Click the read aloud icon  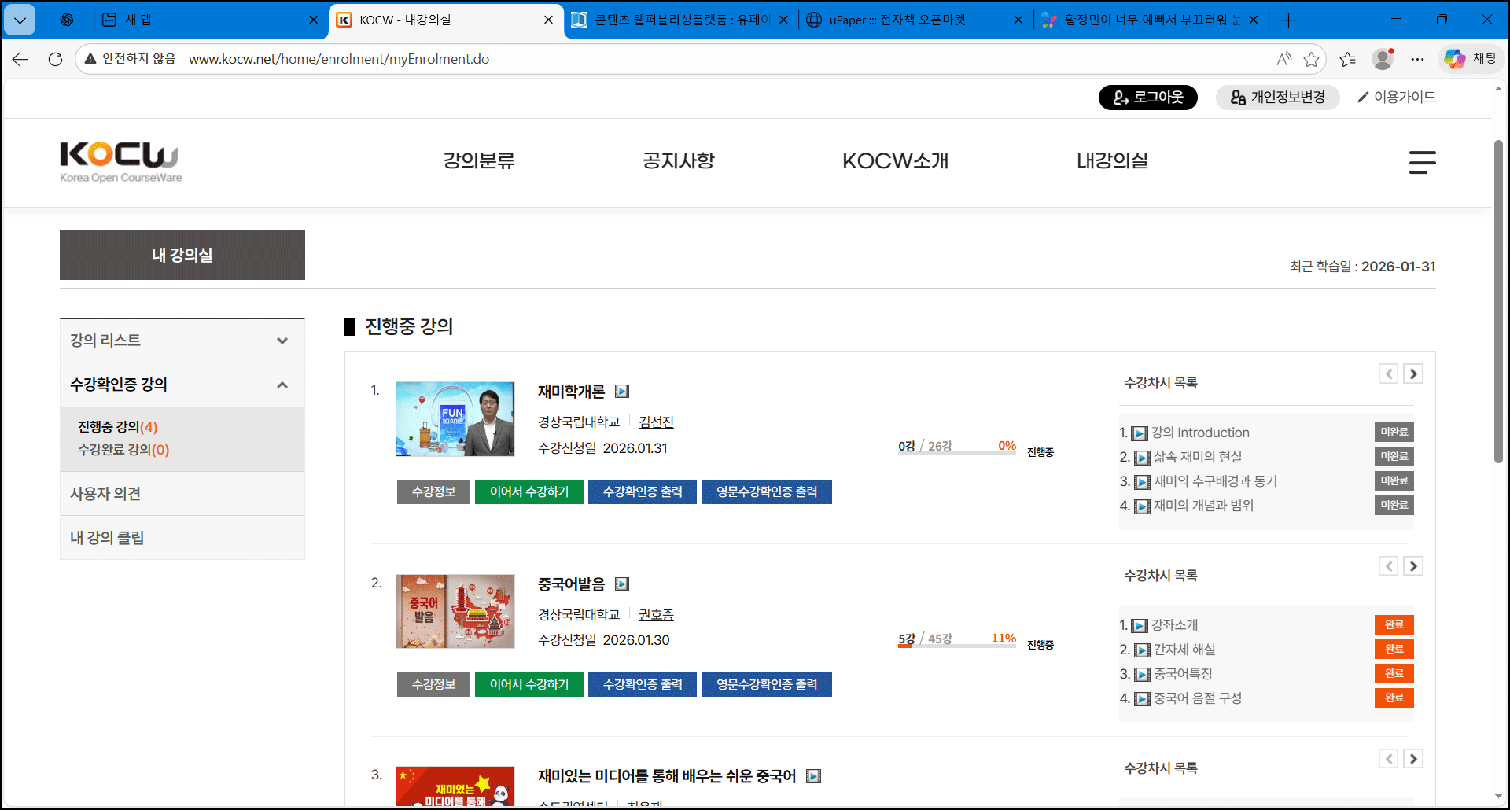[x=1283, y=59]
